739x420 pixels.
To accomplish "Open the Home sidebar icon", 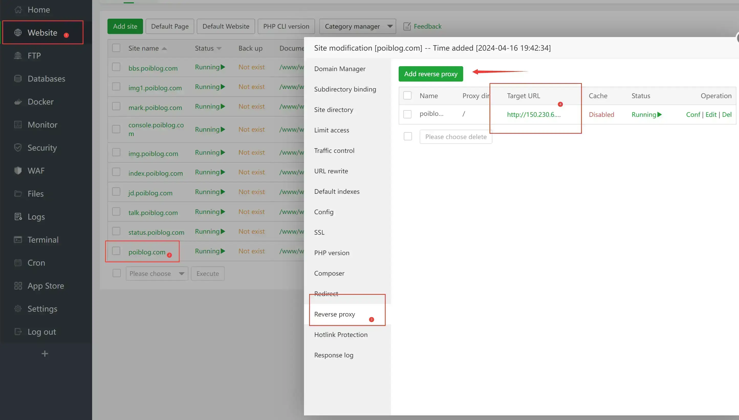I will [18, 9].
